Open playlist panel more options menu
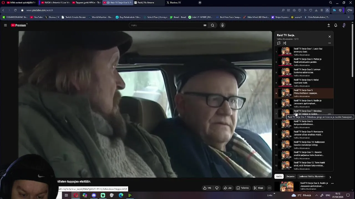355x199 pixels. tap(329, 43)
